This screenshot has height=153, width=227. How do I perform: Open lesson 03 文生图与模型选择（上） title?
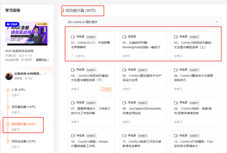(193, 45)
